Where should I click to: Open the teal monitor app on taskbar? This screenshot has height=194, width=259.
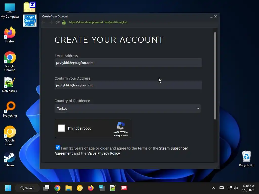coord(102,188)
